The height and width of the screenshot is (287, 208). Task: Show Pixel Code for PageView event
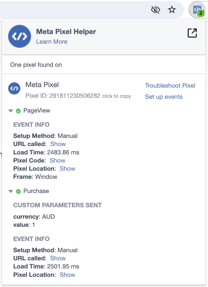click(x=57, y=161)
